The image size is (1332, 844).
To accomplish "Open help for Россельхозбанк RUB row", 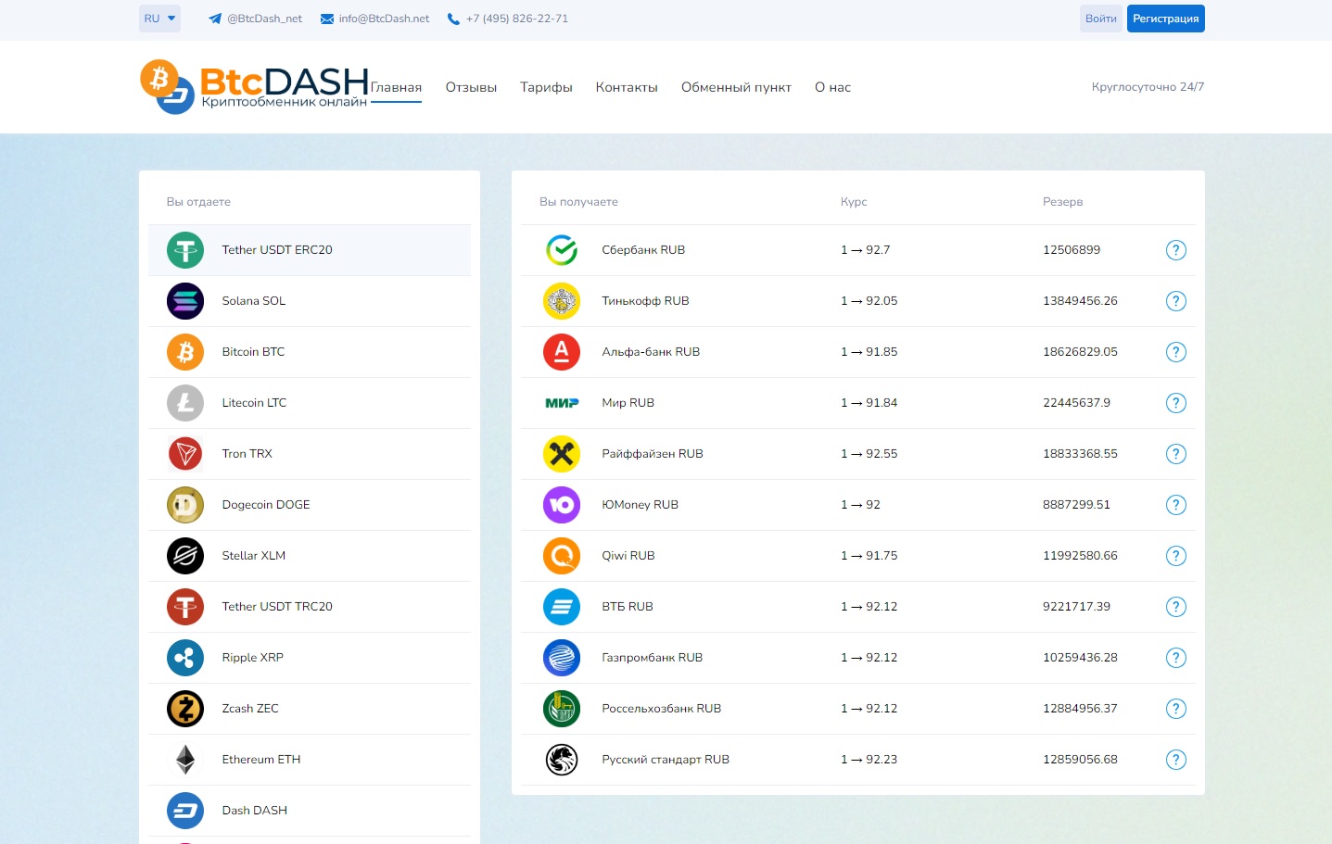I will point(1175,709).
